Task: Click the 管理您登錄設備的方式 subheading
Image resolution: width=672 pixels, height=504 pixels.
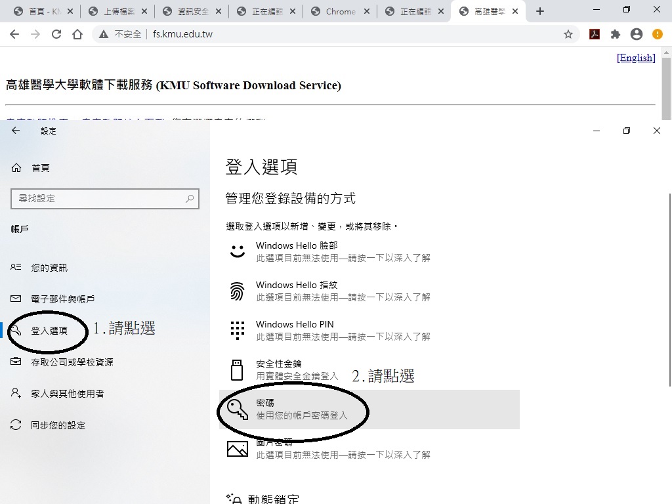Action: pos(291,198)
